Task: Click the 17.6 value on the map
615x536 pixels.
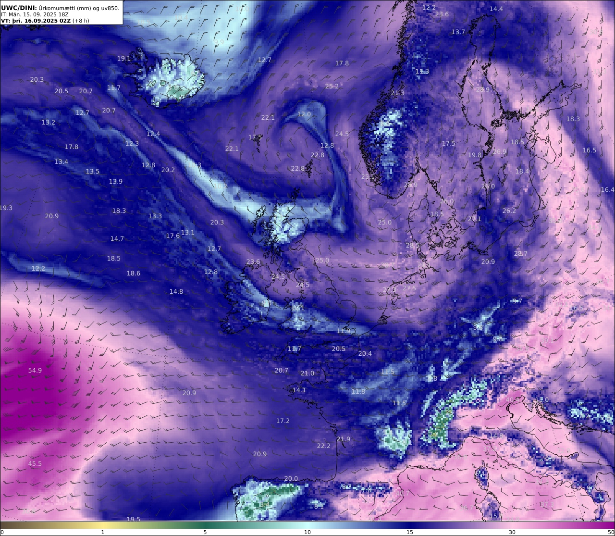Action: (173, 236)
